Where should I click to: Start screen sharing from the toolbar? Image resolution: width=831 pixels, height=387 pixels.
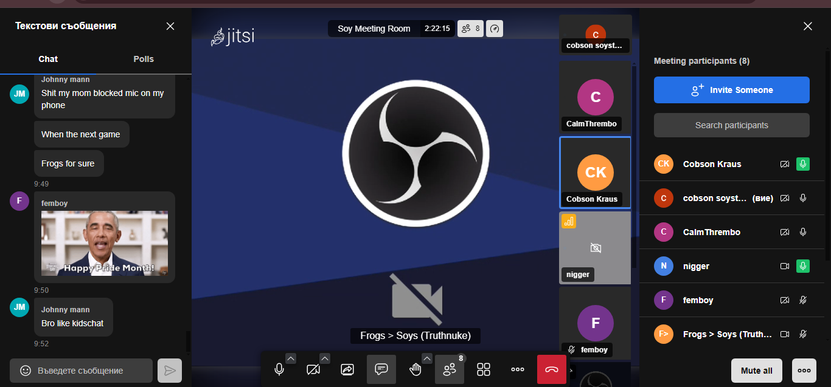point(347,369)
